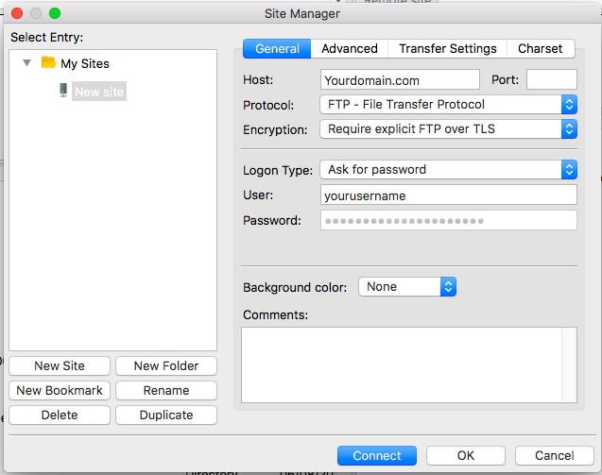Image resolution: width=602 pixels, height=475 pixels.
Task: Click the New Bookmark button
Action: click(x=60, y=391)
